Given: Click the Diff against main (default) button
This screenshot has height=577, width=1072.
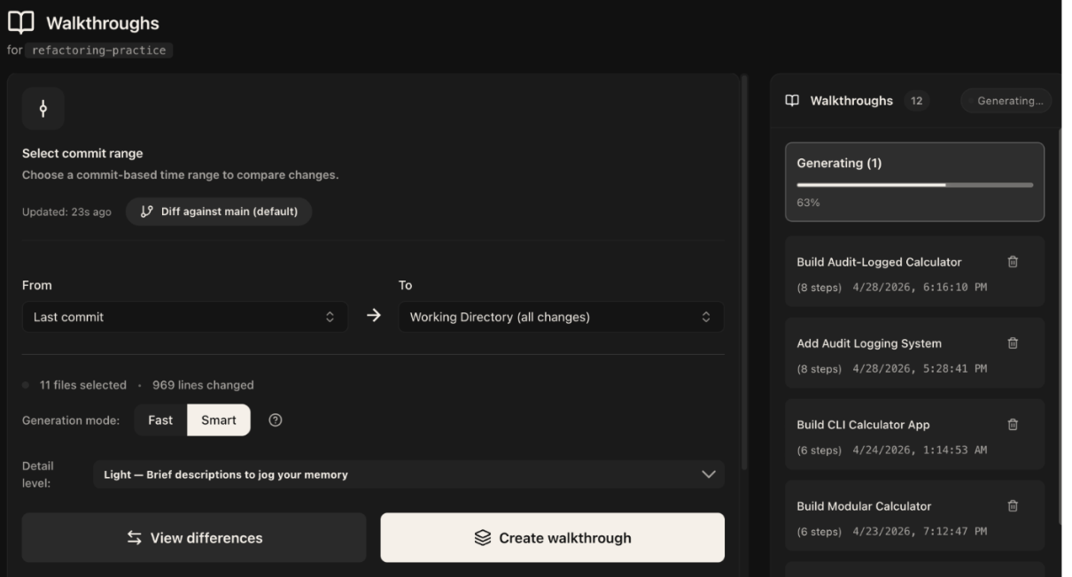Looking at the screenshot, I should [x=219, y=212].
